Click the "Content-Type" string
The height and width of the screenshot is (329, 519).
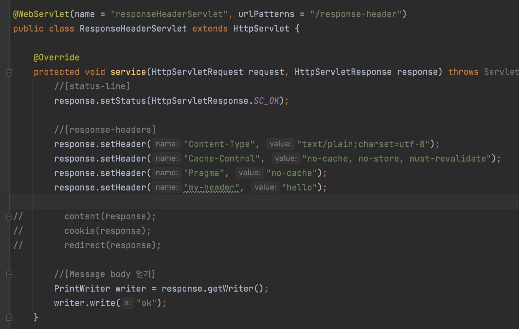pyautogui.click(x=219, y=144)
